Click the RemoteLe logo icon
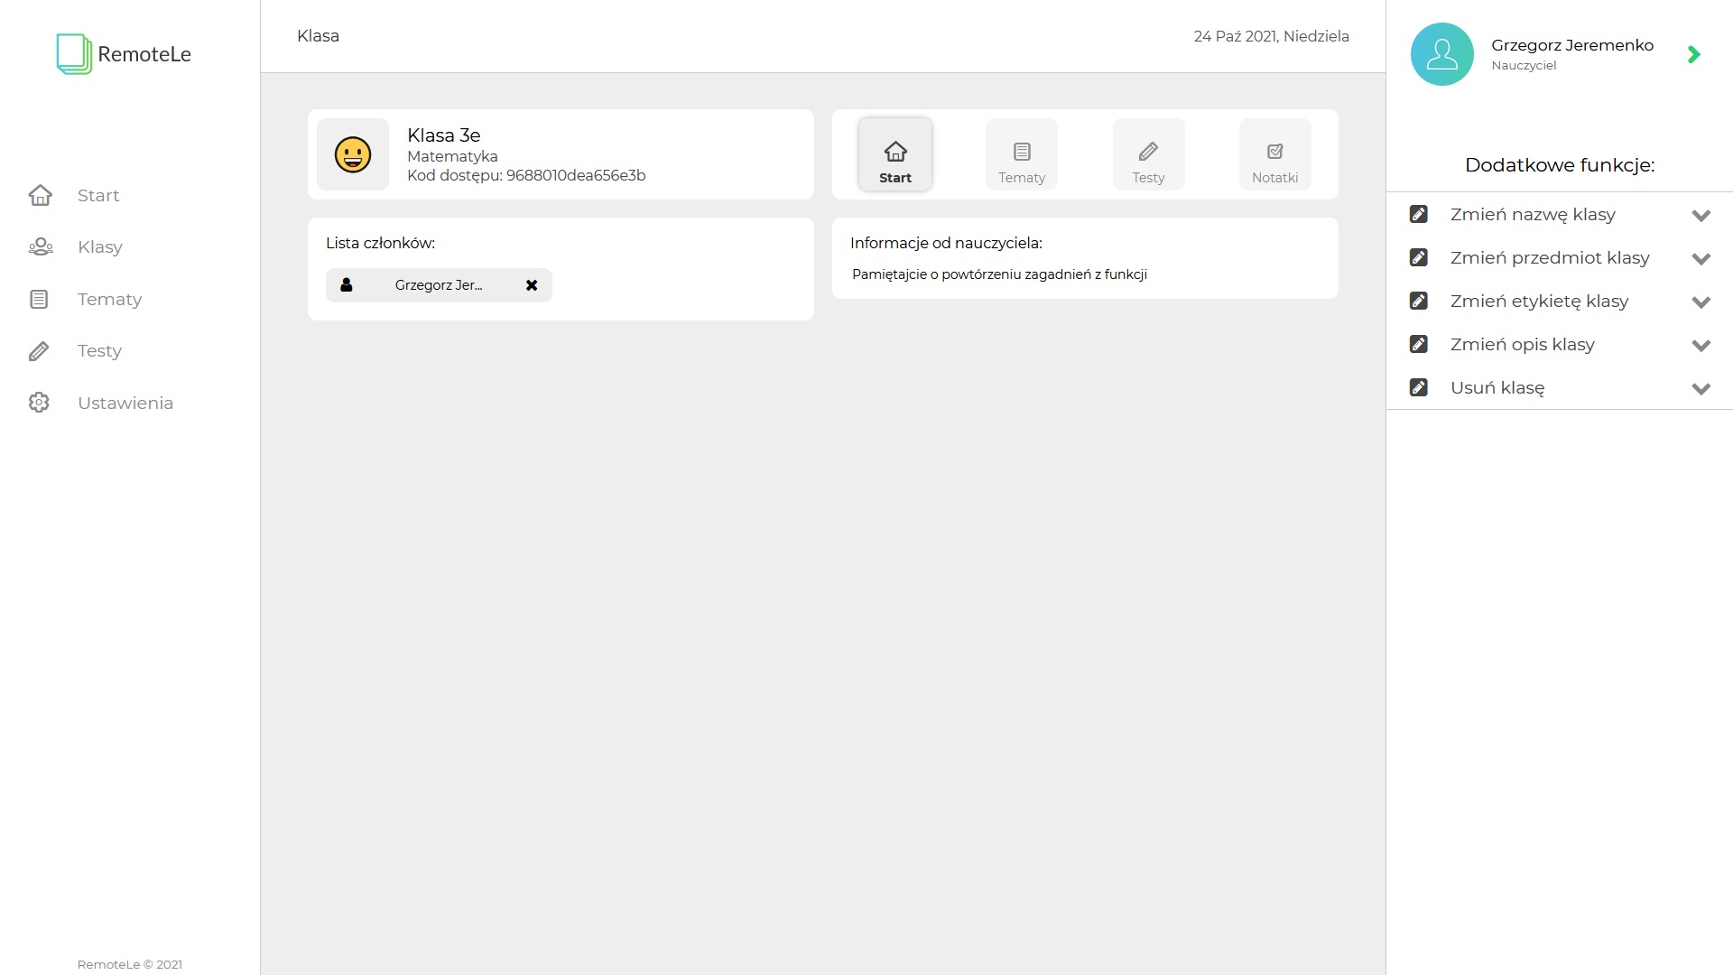This screenshot has width=1733, height=975. click(74, 54)
